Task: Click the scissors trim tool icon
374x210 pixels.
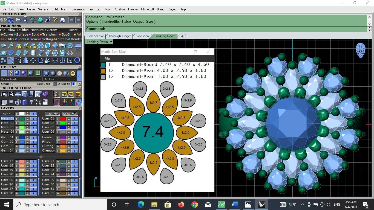Action: [70, 60]
